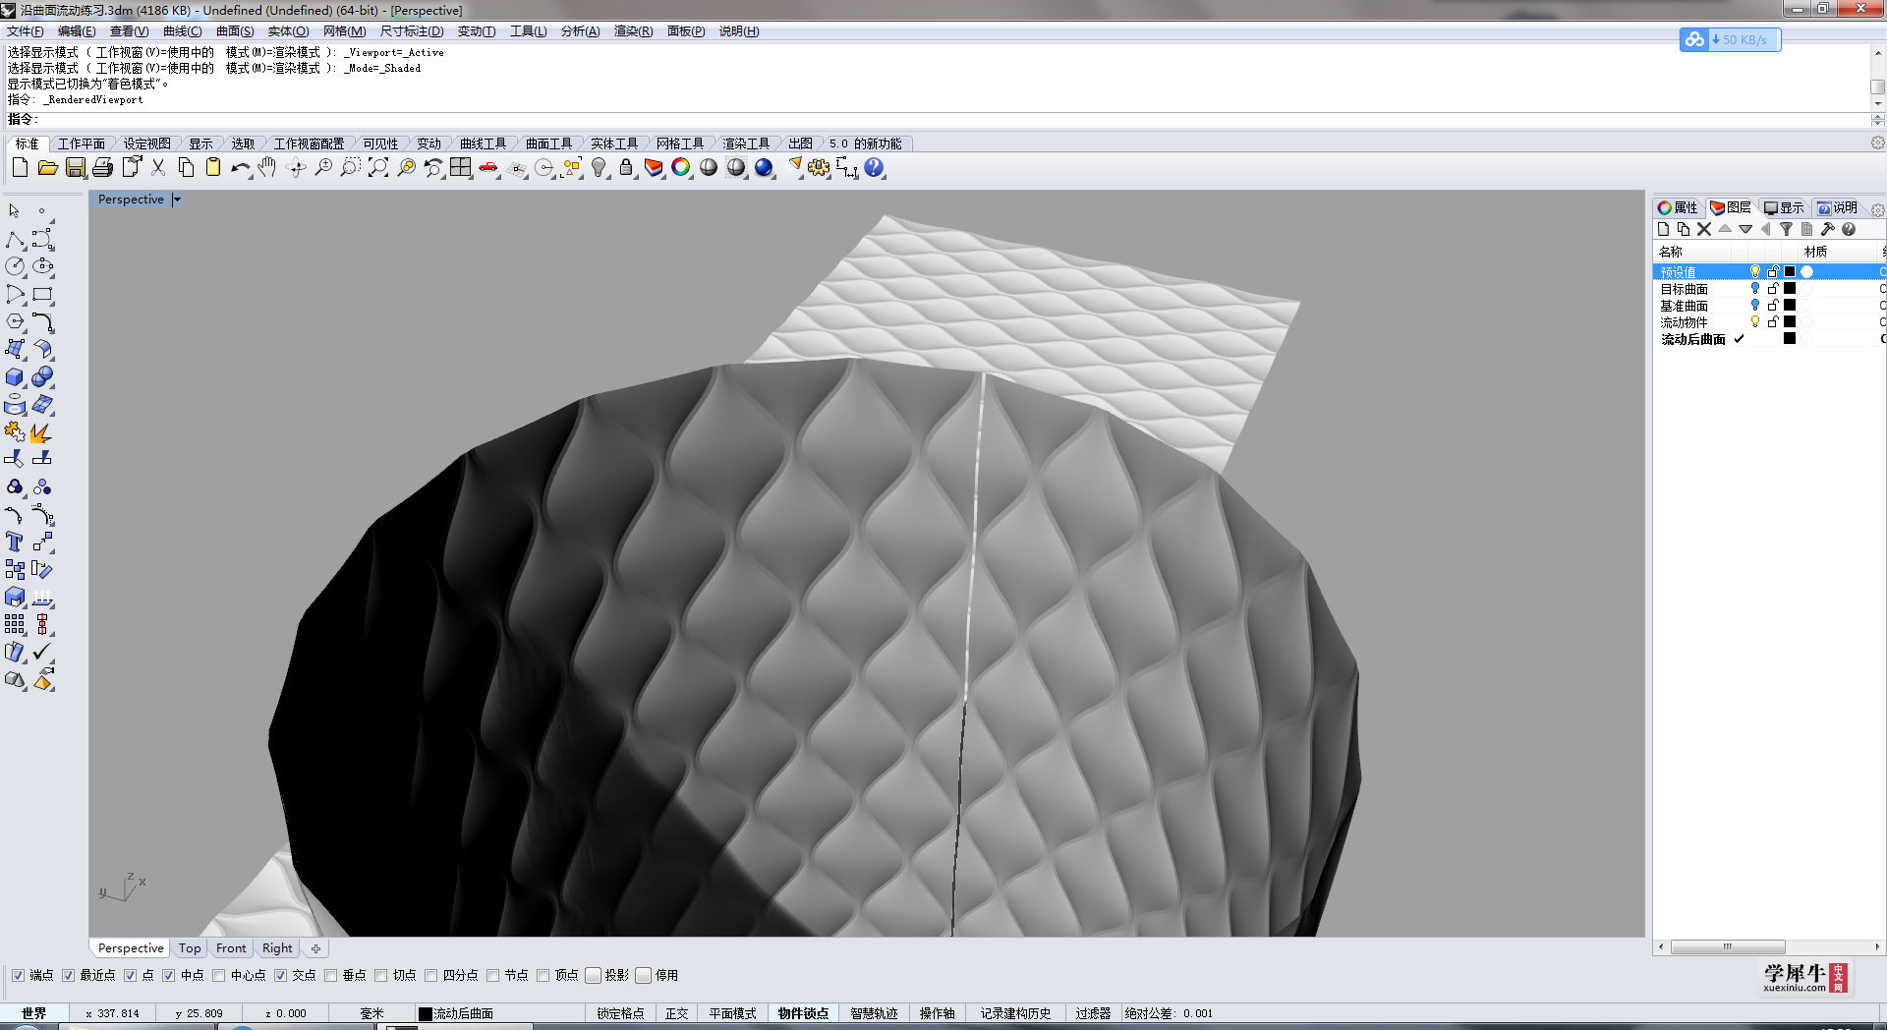Click the Delete layer X icon
The width and height of the screenshot is (1887, 1030).
coord(1704,229)
